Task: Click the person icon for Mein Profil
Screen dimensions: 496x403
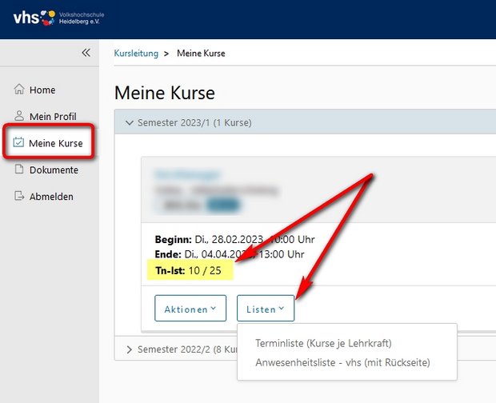Action: [19, 117]
